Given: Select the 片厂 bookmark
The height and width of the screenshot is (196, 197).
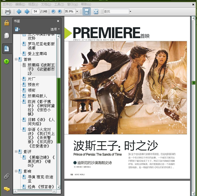Looking at the screenshot, I should point(31,79).
